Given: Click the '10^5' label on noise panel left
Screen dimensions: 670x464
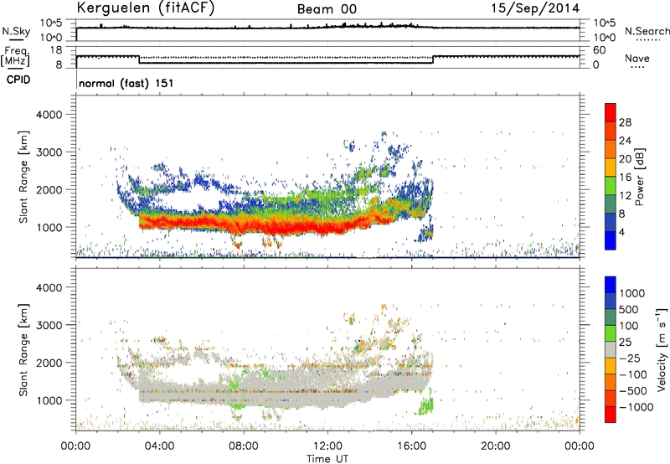Looking at the screenshot, I should click(51, 23).
